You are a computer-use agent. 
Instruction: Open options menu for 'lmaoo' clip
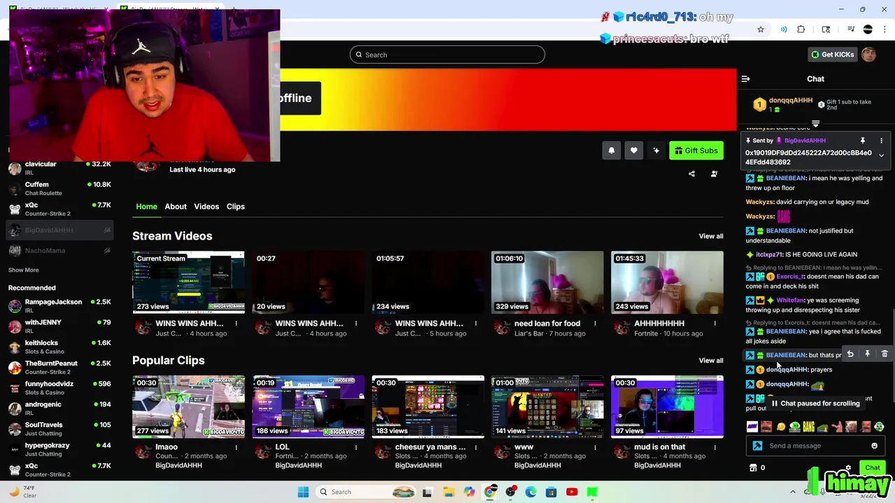tap(236, 447)
